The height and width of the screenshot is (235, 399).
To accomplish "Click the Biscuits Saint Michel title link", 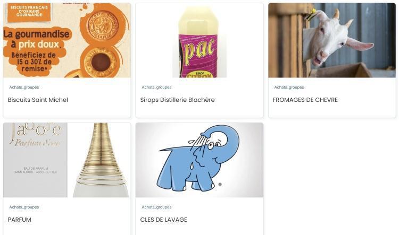I will point(38,100).
